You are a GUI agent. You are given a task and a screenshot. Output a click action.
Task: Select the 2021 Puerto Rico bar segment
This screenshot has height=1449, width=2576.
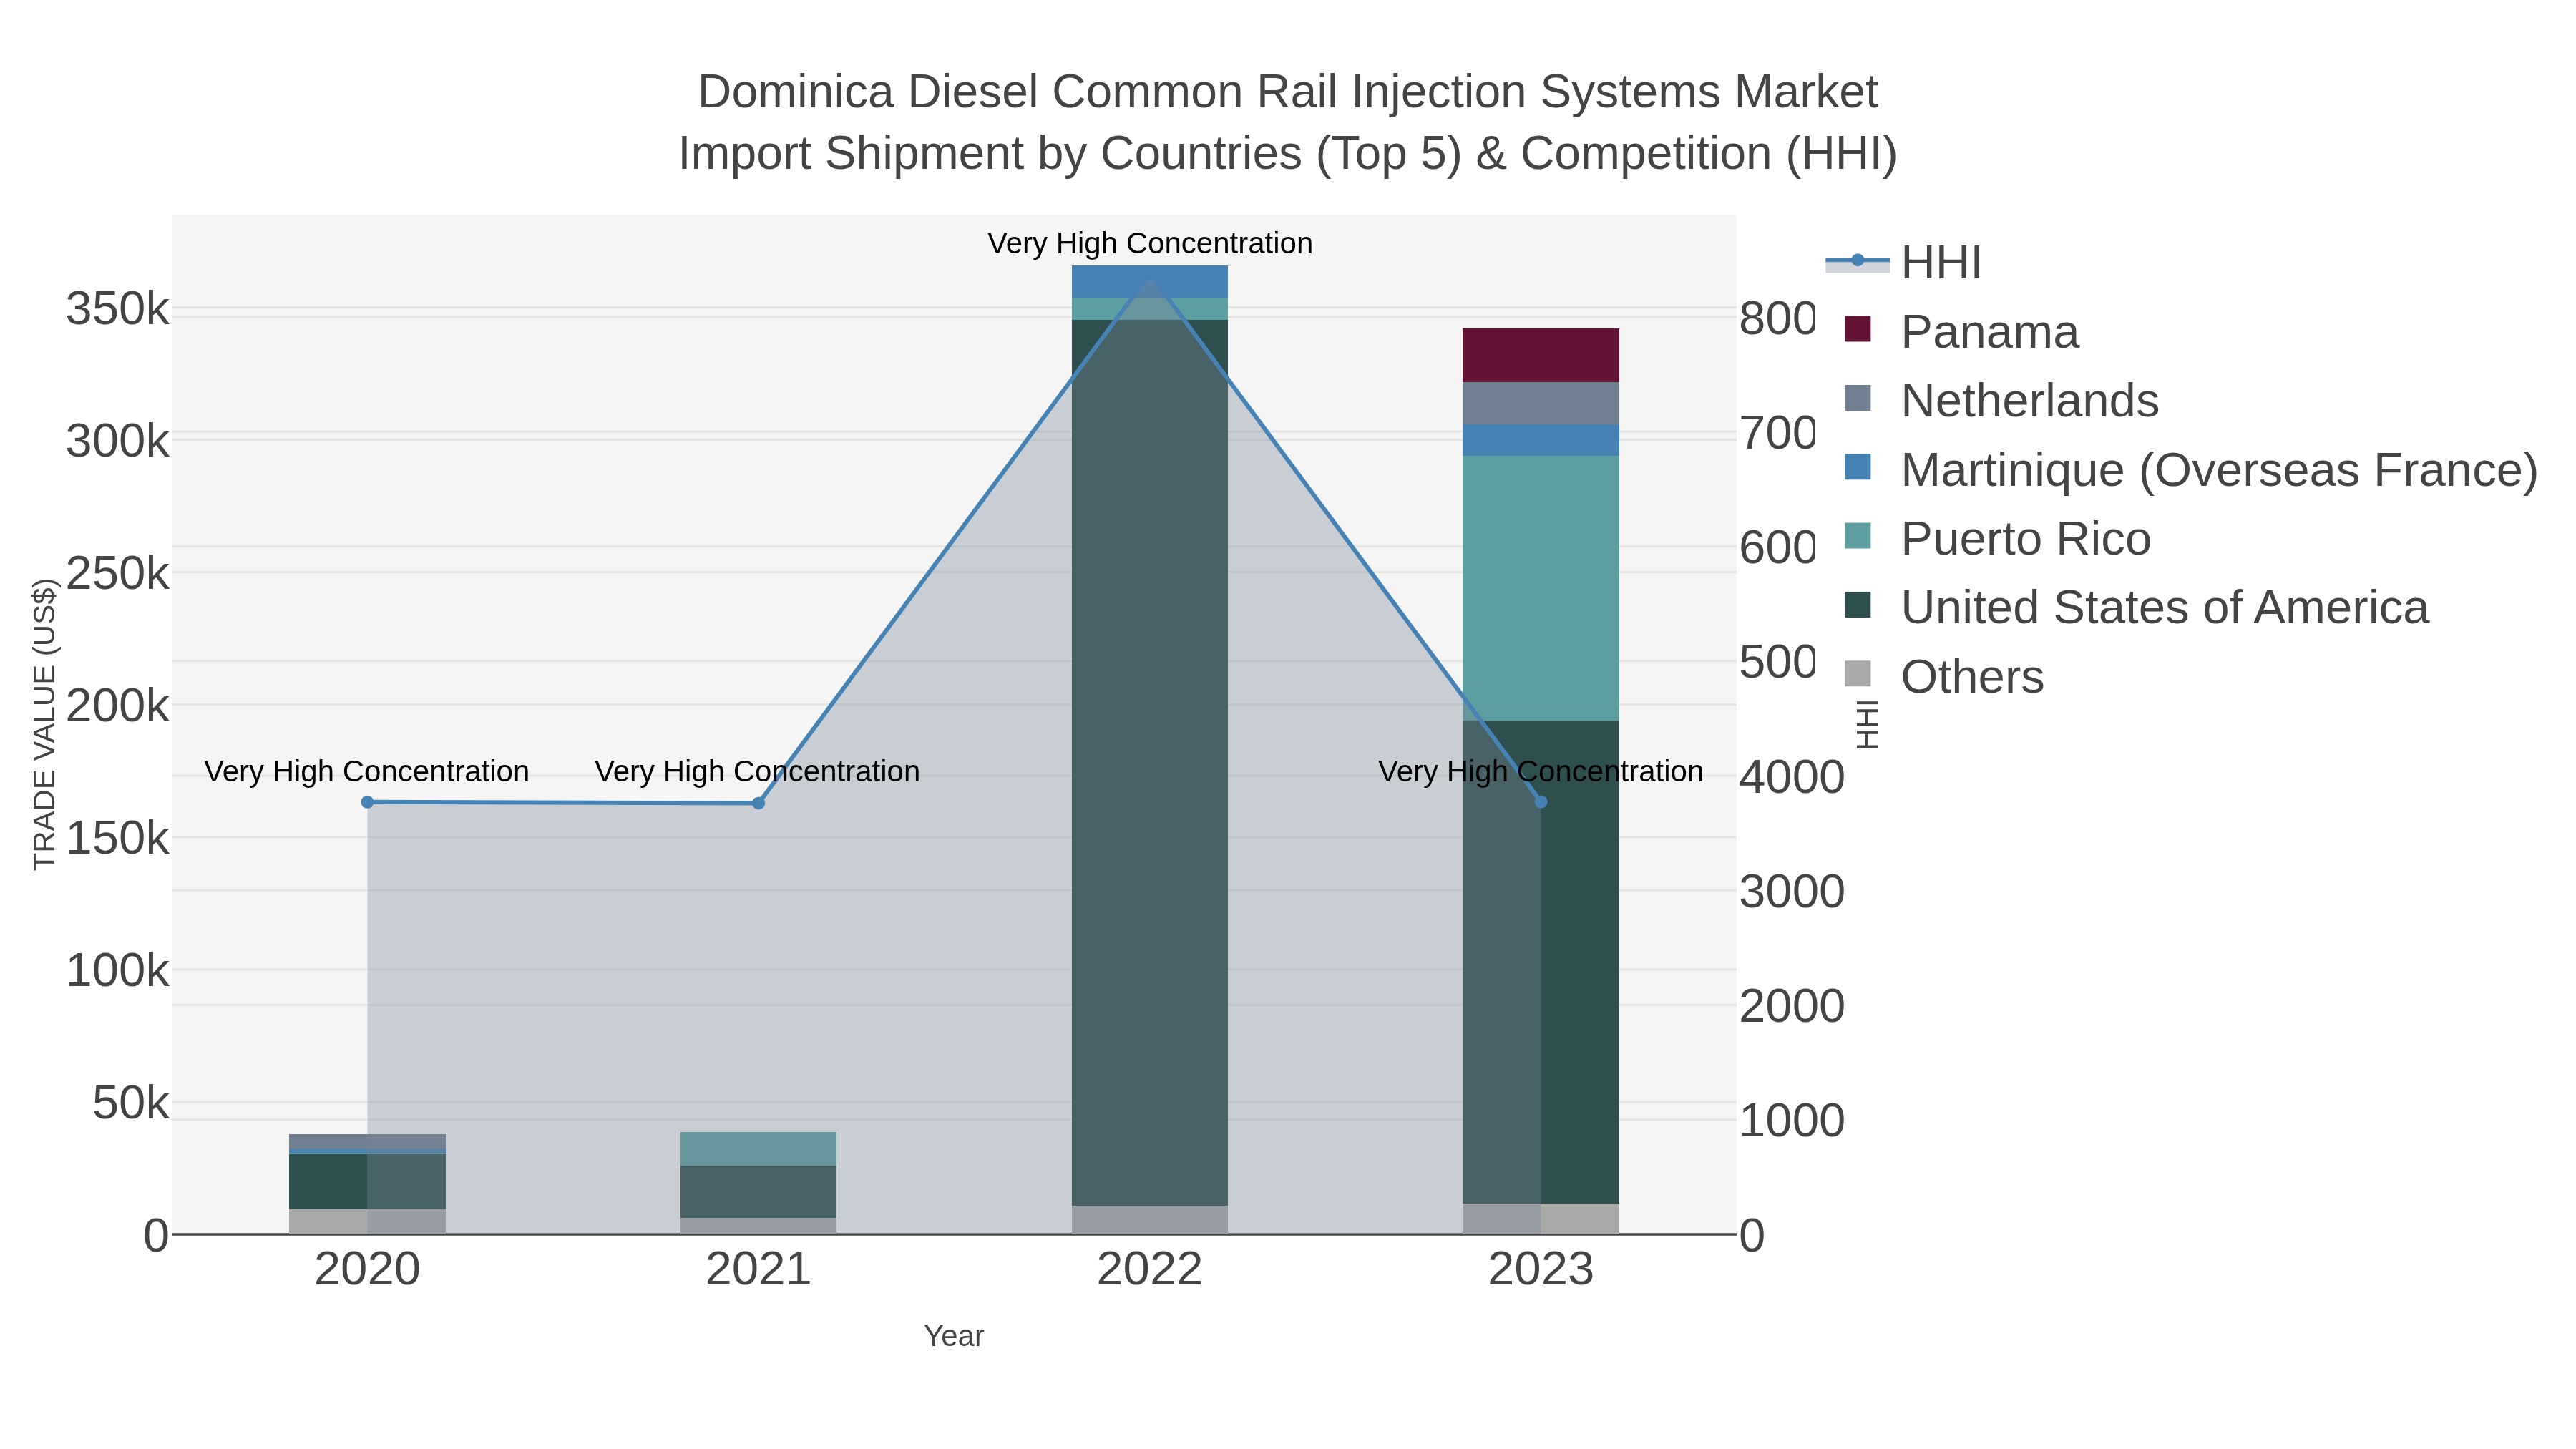tap(758, 1148)
